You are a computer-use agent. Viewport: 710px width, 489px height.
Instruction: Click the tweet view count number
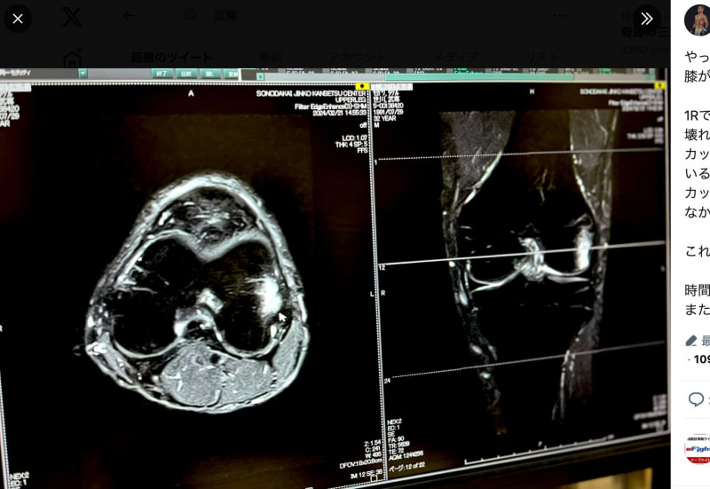[x=701, y=359]
